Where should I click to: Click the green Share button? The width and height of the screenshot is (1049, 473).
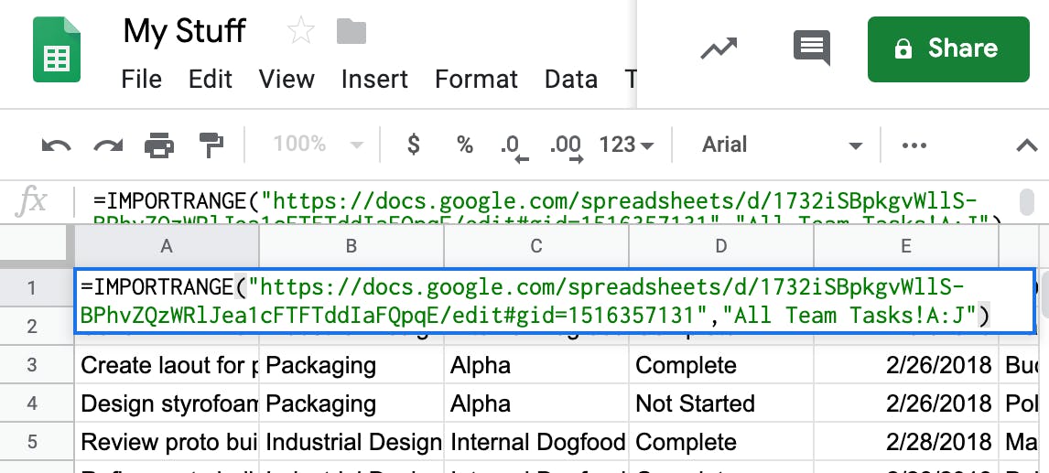tap(948, 48)
